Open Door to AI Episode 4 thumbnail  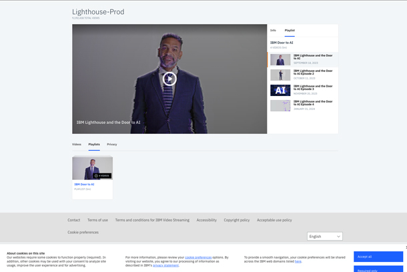pyautogui.click(x=280, y=105)
